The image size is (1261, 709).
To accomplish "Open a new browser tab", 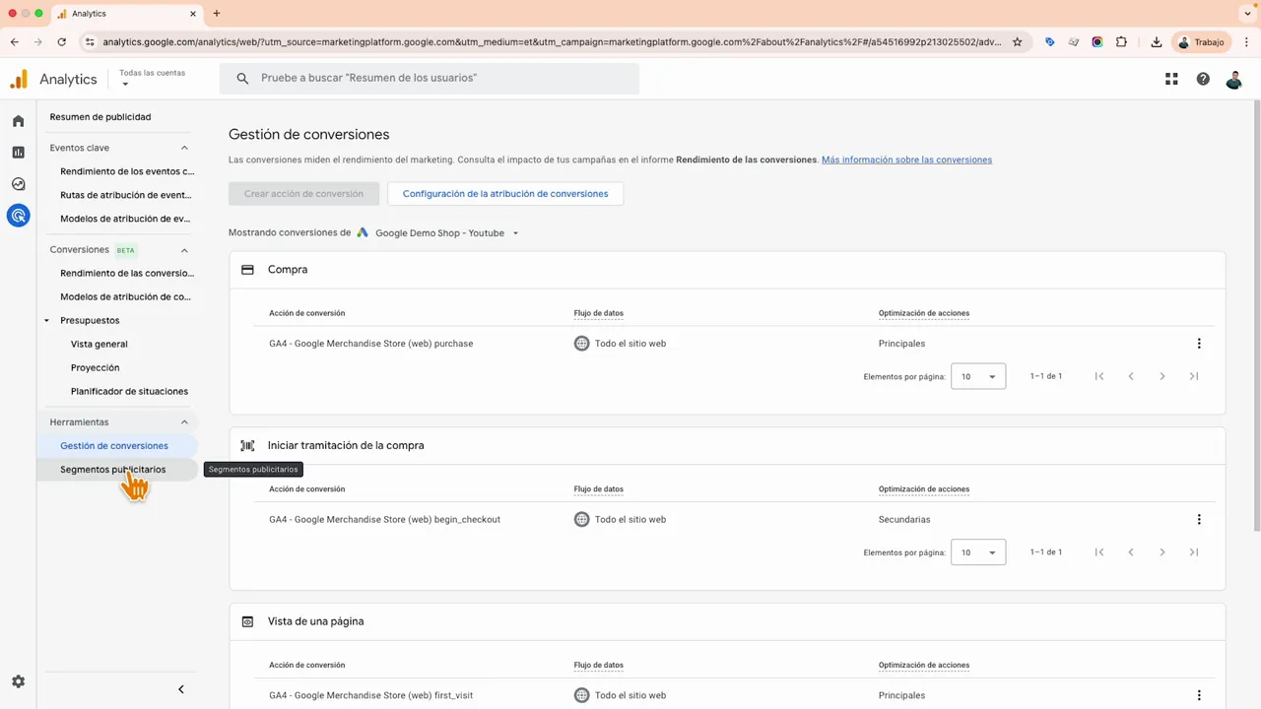I will coord(217,14).
